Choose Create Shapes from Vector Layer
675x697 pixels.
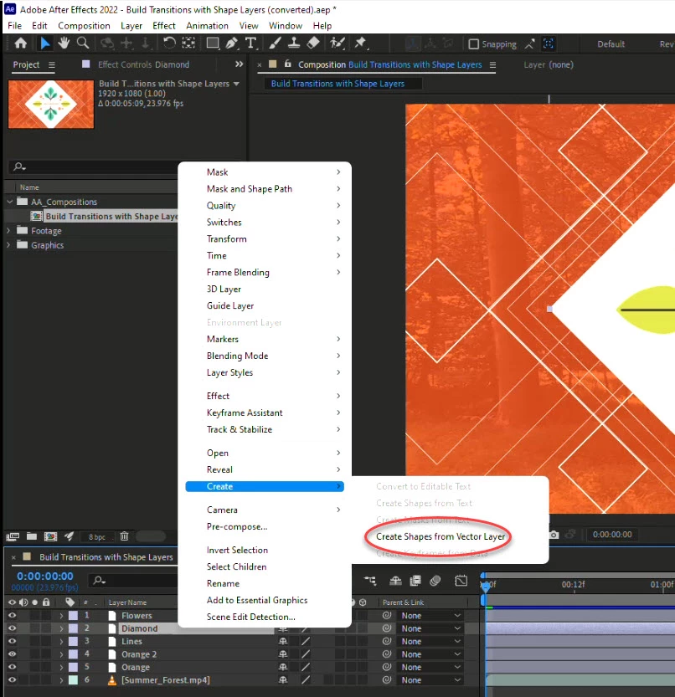pyautogui.click(x=441, y=536)
